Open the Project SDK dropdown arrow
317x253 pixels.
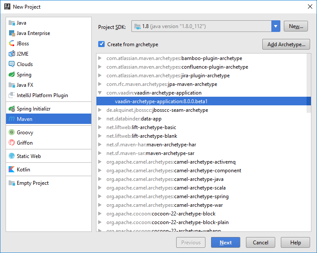pos(276,26)
